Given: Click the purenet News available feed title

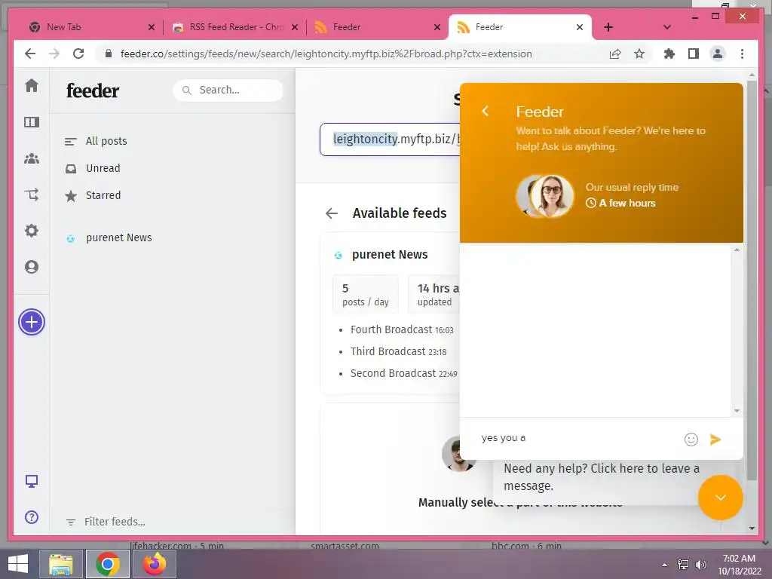Looking at the screenshot, I should (x=390, y=255).
